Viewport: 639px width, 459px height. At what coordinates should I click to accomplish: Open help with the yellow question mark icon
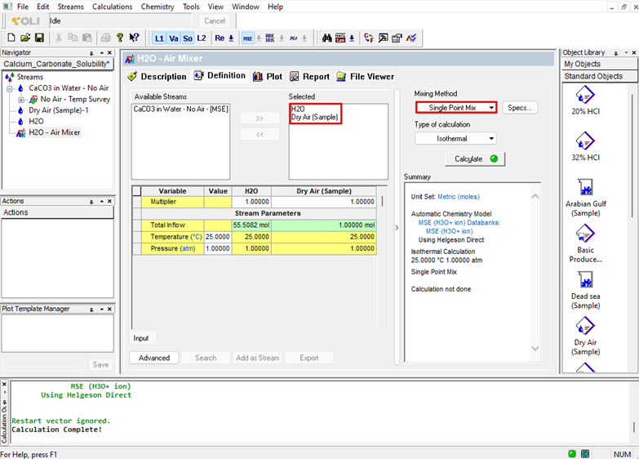pyautogui.click(x=120, y=38)
